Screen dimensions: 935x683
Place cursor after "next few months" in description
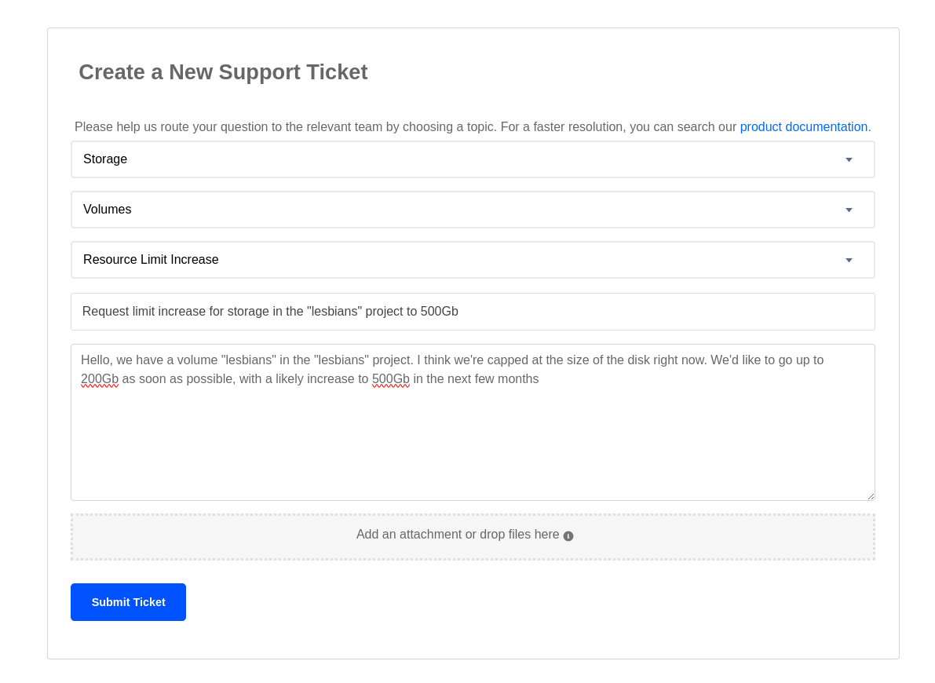(x=540, y=379)
